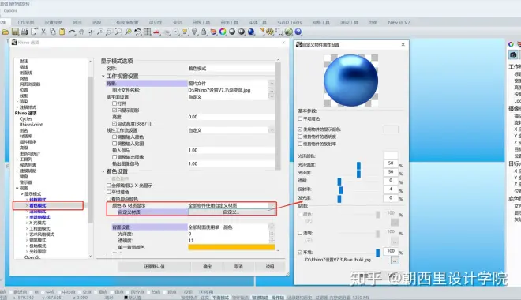
Task: Enable 维持物件的透明度 checkbox
Action: [300, 137]
